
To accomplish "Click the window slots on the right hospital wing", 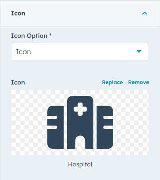I will (108, 122).
